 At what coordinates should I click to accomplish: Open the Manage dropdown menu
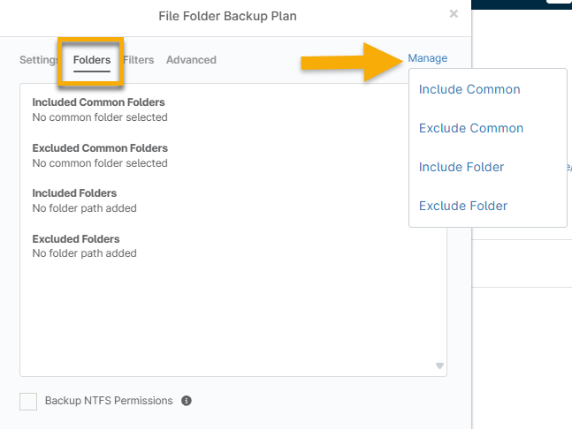coord(427,58)
